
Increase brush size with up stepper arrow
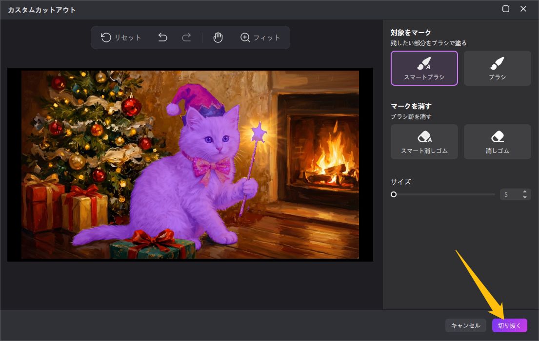tap(525, 191)
